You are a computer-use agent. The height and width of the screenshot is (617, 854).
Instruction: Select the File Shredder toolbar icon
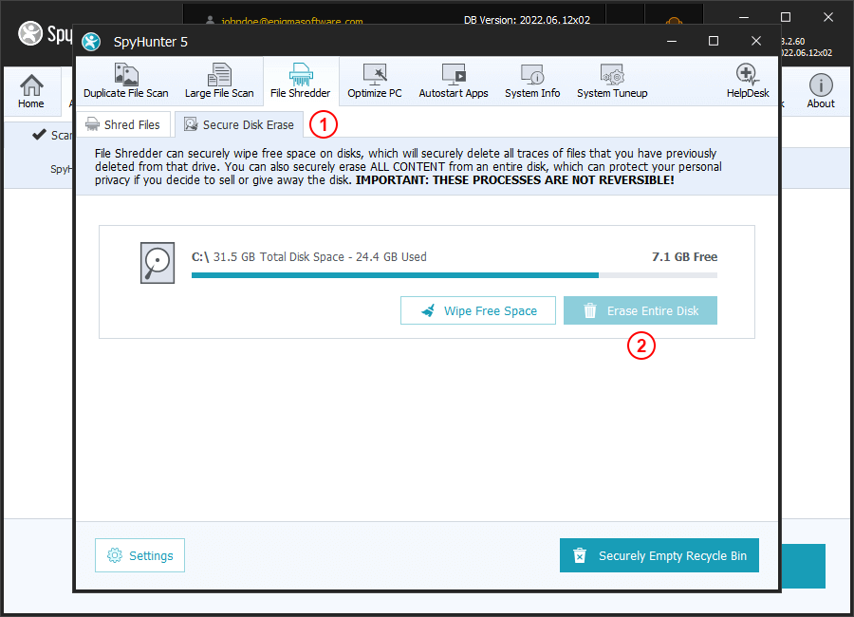click(x=300, y=82)
